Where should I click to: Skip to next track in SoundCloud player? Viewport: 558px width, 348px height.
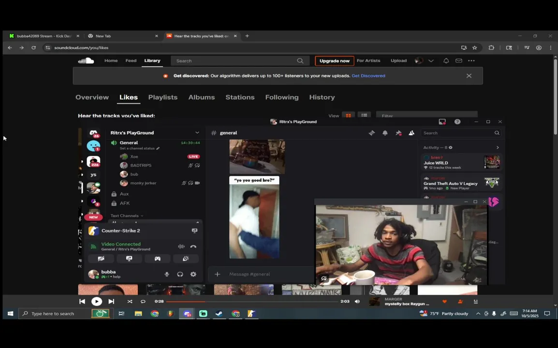tap(111, 302)
